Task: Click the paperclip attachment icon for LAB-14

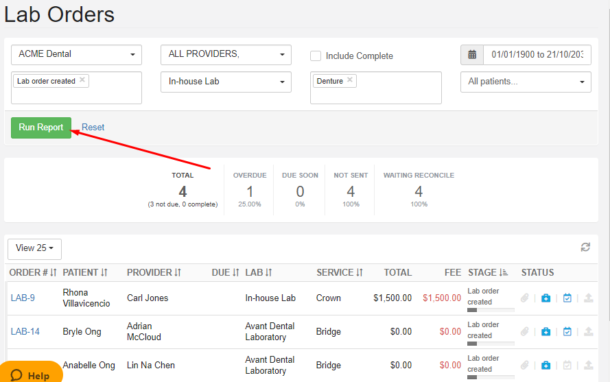Action: click(525, 332)
